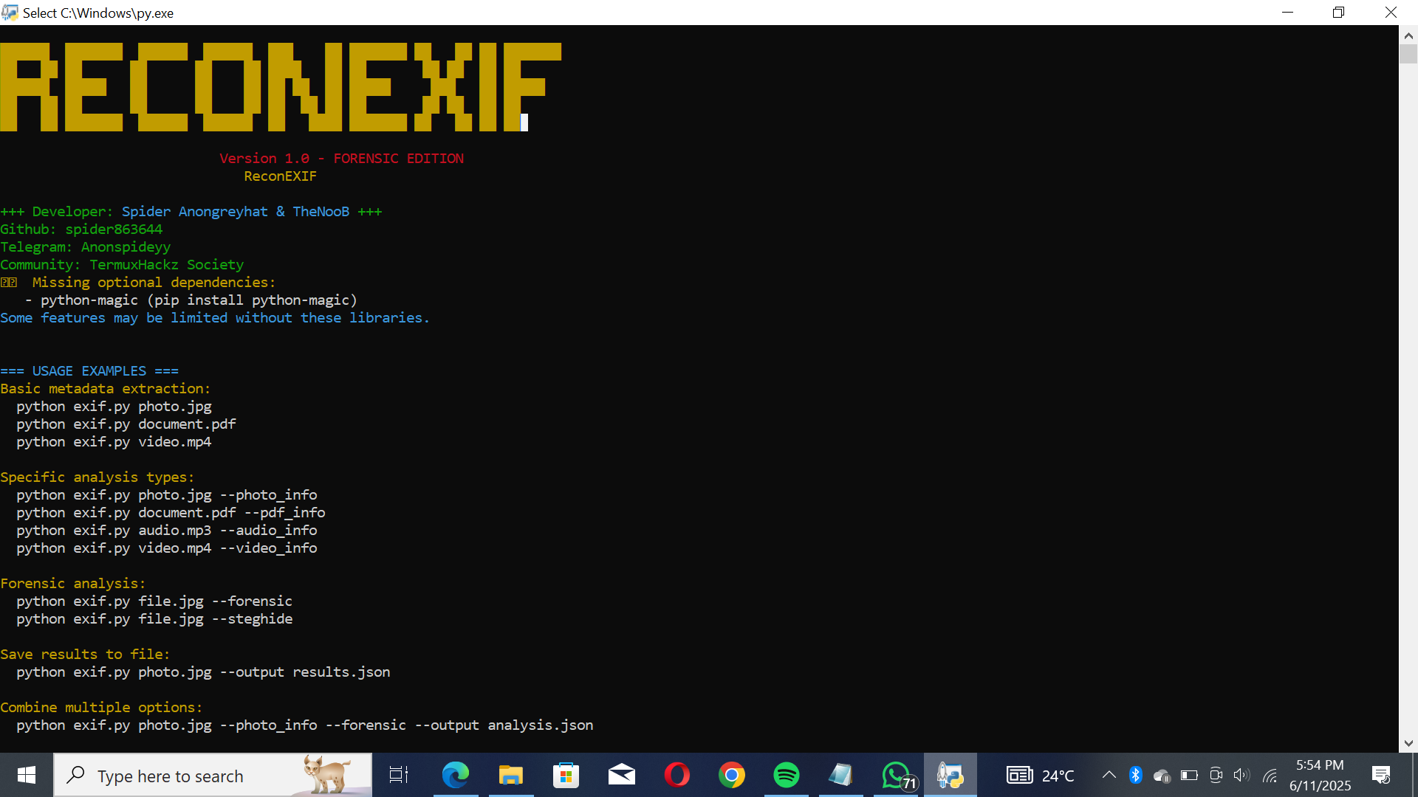Image resolution: width=1418 pixels, height=797 pixels.
Task: Click the scrollbar up arrow
Action: click(x=1408, y=35)
